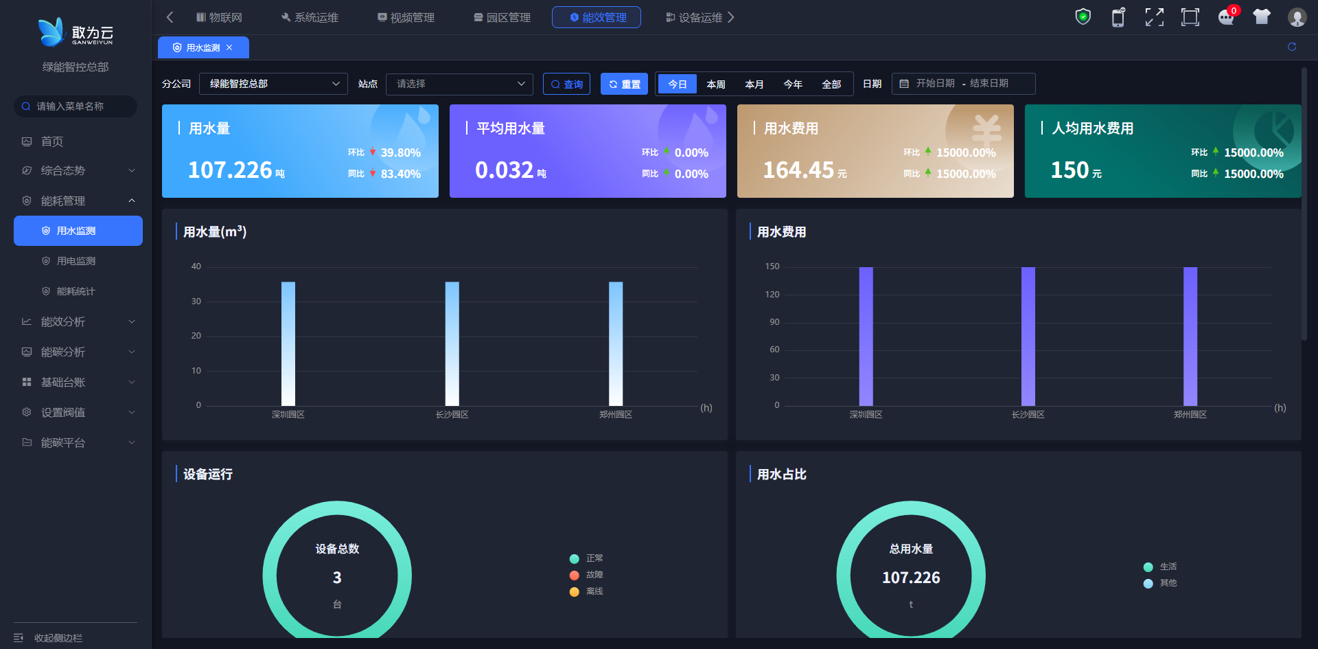Image resolution: width=1318 pixels, height=649 pixels.
Task: Open 设备运维 top navigation item
Action: [694, 17]
